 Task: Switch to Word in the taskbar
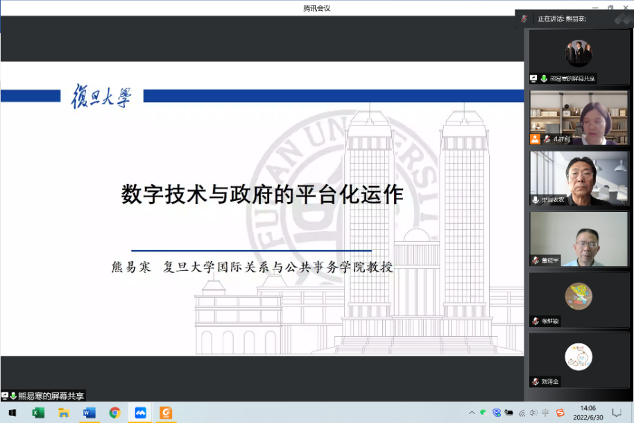89,413
